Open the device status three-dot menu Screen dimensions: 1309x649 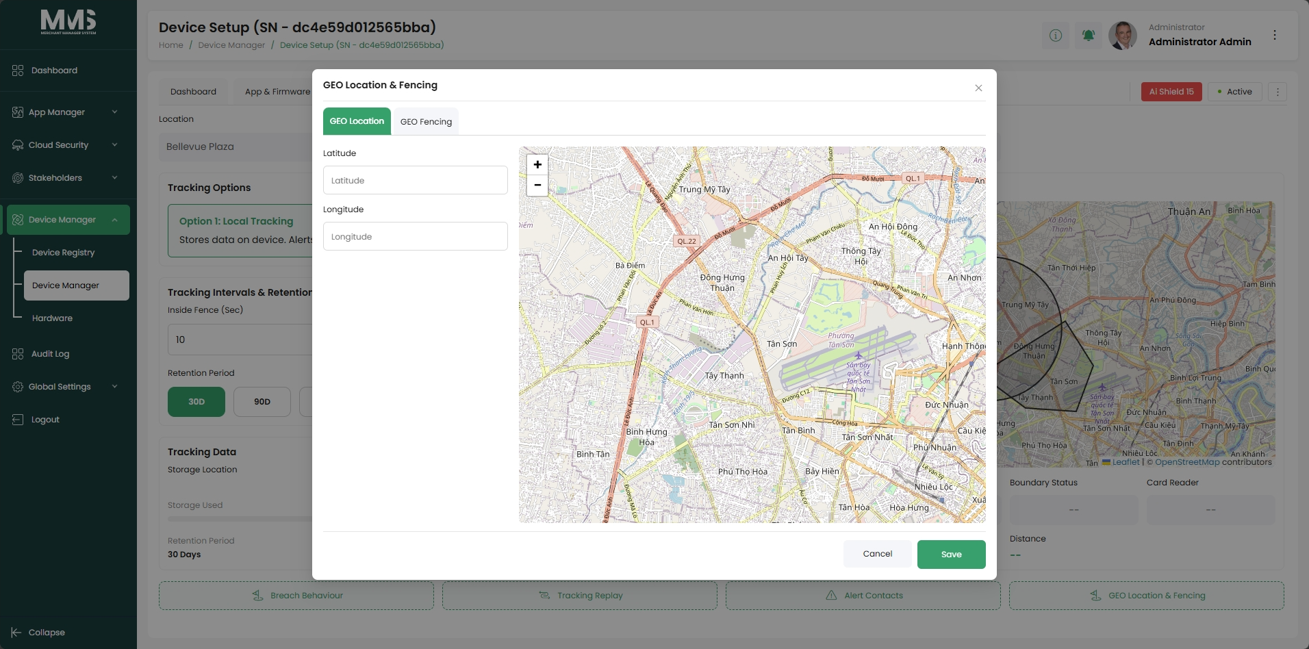(x=1278, y=92)
